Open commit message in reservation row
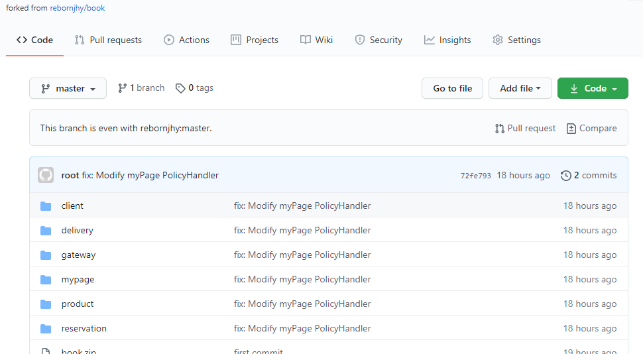This screenshot has width=643, height=354. pyautogui.click(x=302, y=328)
